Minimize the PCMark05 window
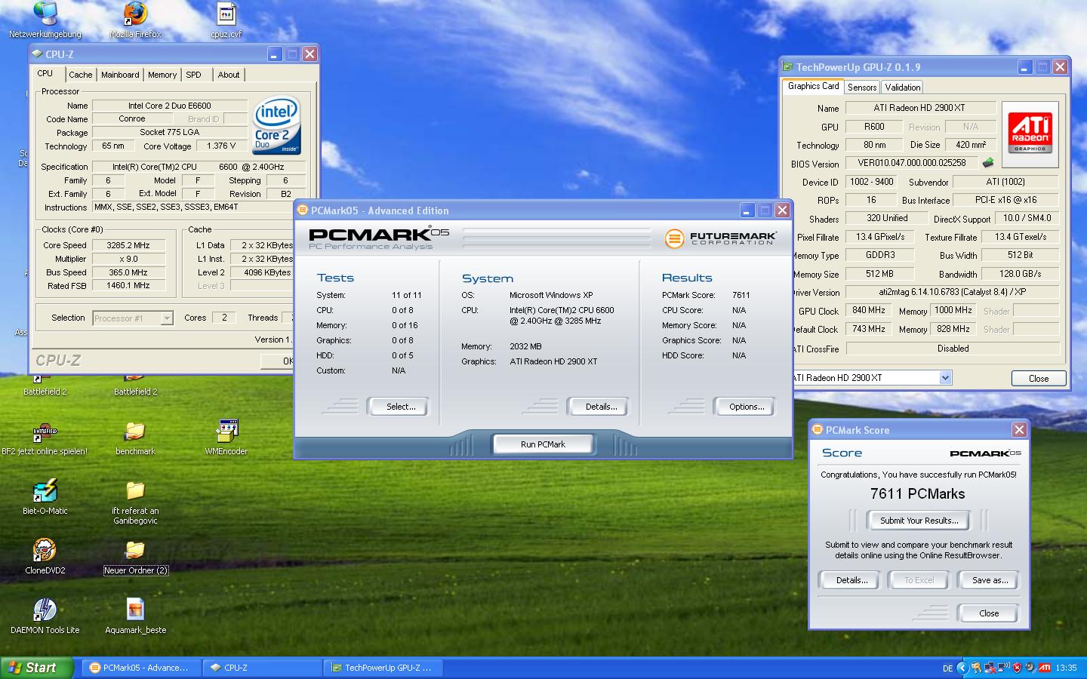The image size is (1087, 679). 747,210
